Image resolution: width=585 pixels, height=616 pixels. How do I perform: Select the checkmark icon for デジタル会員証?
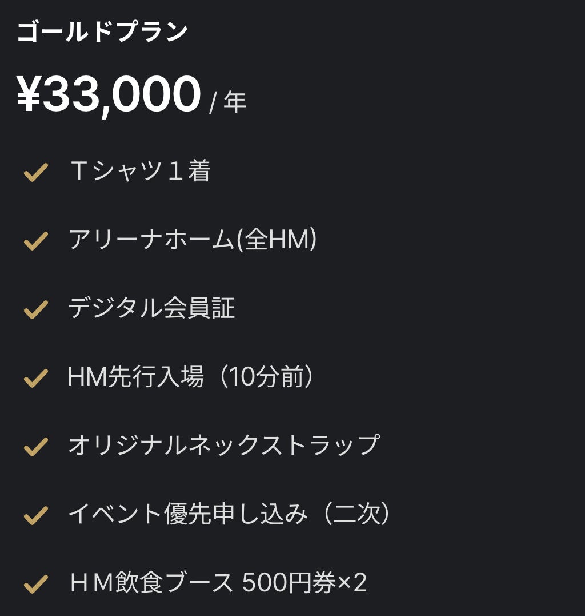tap(35, 309)
